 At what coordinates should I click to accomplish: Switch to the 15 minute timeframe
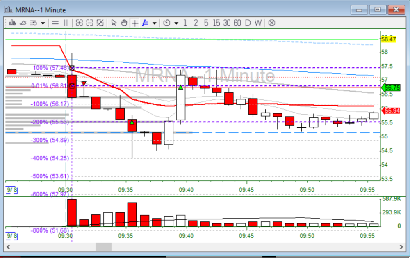[x=216, y=23]
